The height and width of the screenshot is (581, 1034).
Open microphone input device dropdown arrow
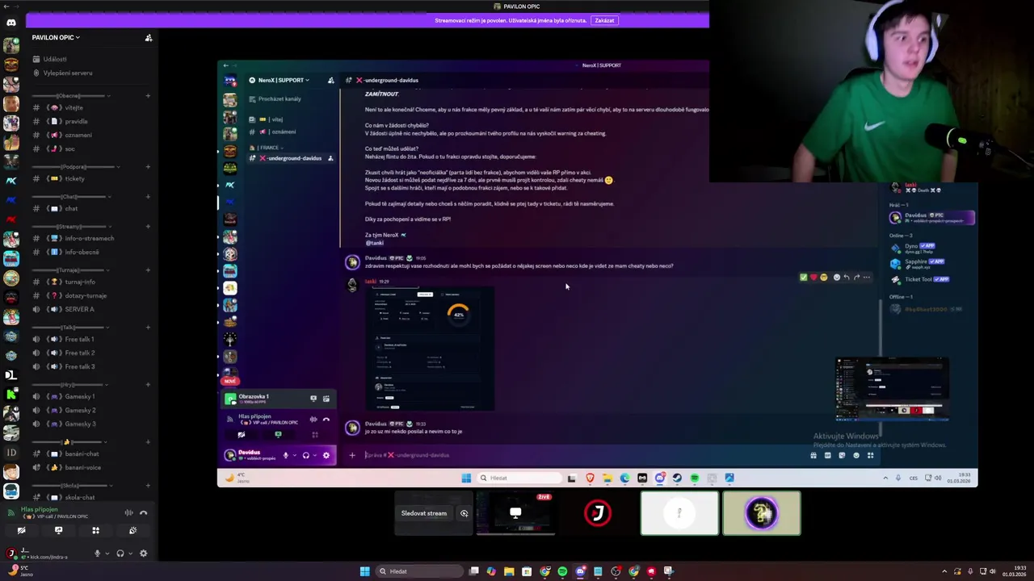click(107, 554)
